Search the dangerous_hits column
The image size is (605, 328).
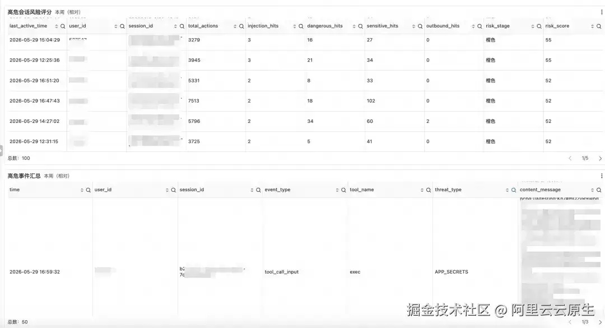click(360, 26)
